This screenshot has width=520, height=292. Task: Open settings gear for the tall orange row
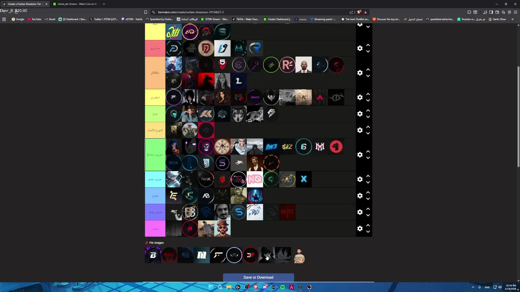click(x=360, y=73)
